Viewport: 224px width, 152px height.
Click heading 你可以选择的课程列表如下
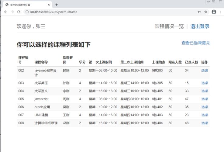pyautogui.click(x=53, y=44)
